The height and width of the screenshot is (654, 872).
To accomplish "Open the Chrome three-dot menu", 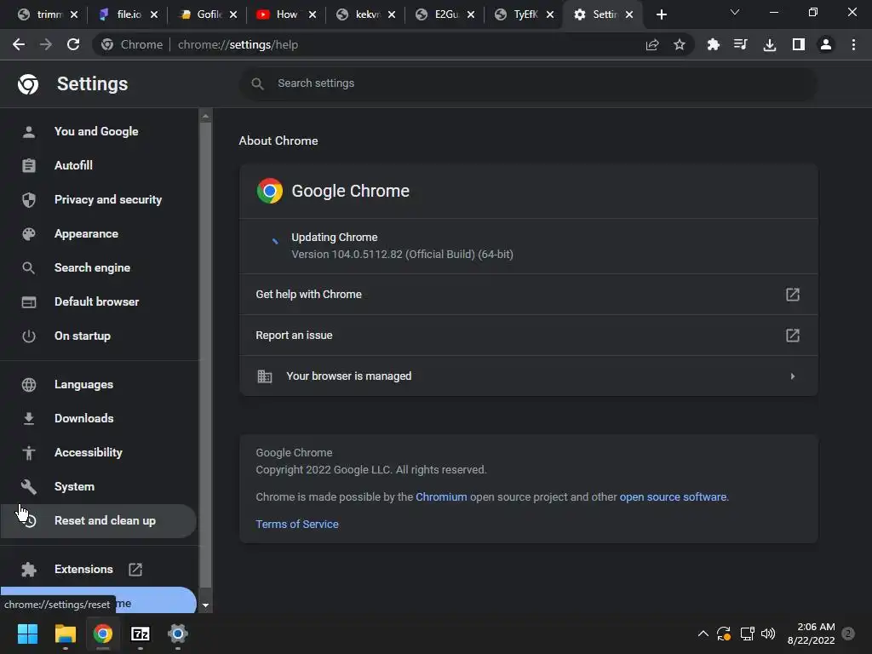I will coord(853,44).
